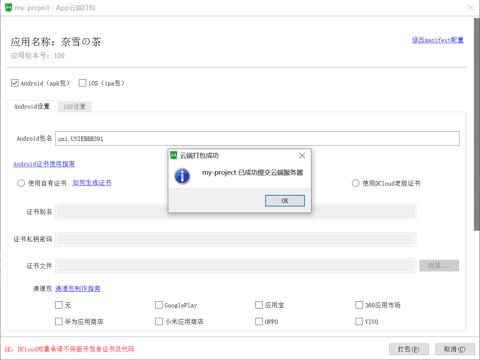The width and height of the screenshot is (480, 360).
Task: Check the 应用宝 channel option
Action: coord(259,305)
